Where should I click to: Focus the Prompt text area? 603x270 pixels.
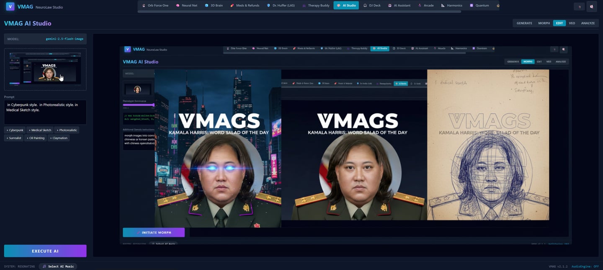(x=45, y=112)
